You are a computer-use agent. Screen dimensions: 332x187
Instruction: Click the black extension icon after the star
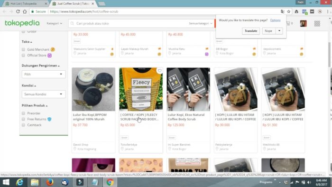tap(296, 11)
